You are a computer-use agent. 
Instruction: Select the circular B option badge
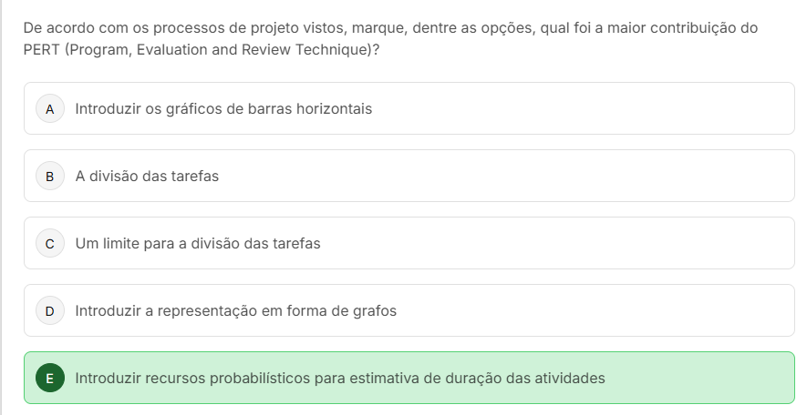pos(50,177)
